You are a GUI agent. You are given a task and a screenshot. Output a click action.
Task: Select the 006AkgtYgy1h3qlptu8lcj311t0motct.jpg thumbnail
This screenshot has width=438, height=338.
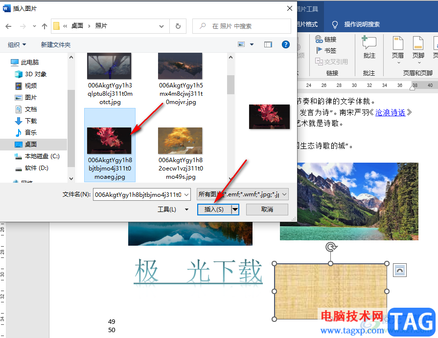(x=109, y=66)
